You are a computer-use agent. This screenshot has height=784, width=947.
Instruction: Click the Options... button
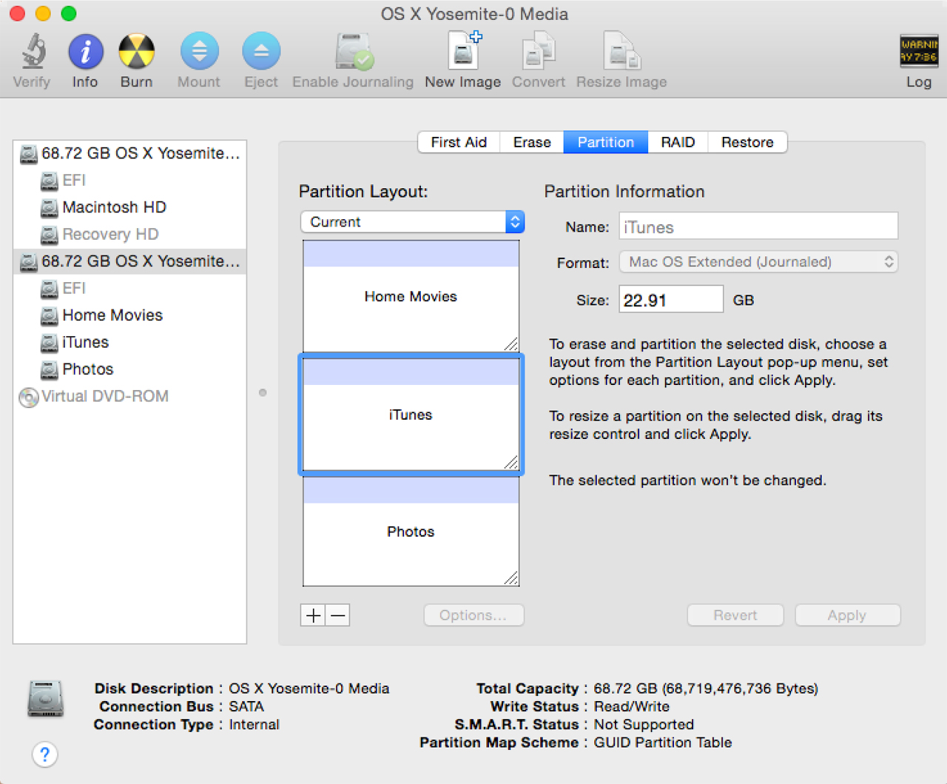point(473,615)
